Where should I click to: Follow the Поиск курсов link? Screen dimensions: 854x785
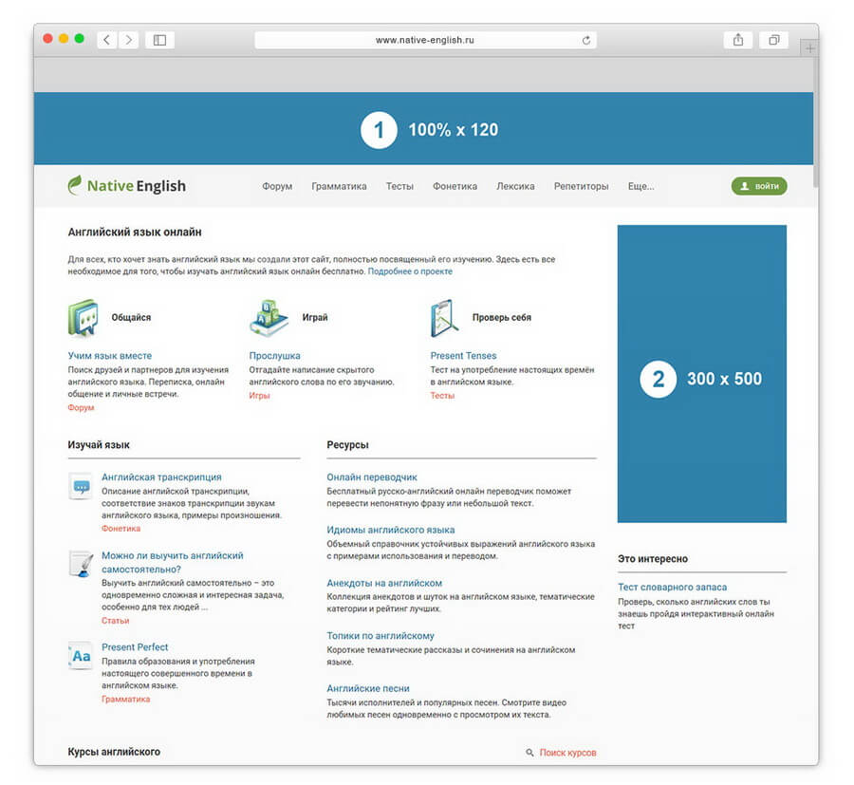tap(567, 753)
